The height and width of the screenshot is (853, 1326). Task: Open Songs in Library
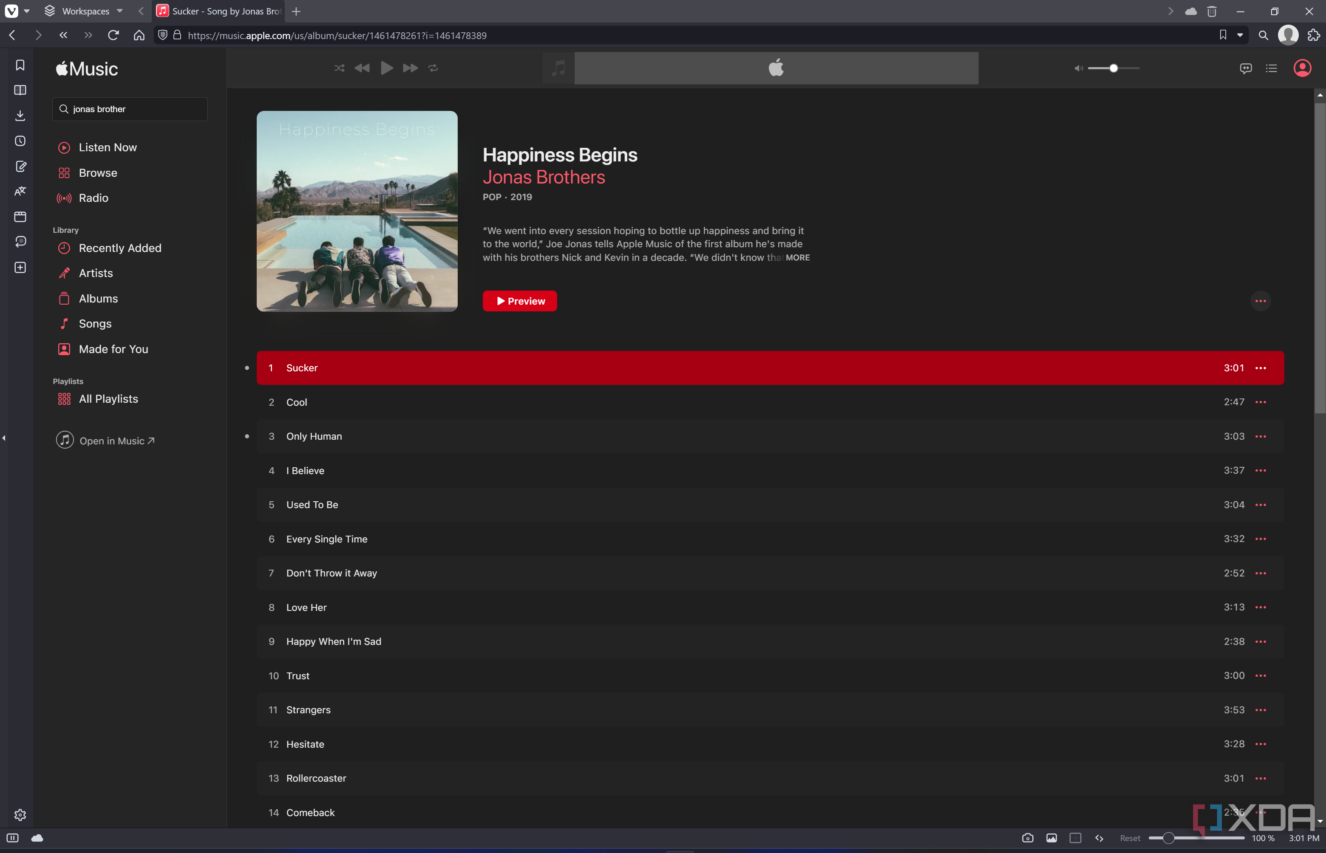(x=95, y=323)
